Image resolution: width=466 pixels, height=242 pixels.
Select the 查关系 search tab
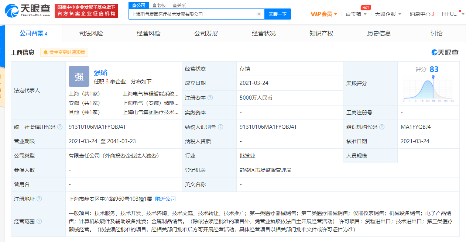click(179, 5)
